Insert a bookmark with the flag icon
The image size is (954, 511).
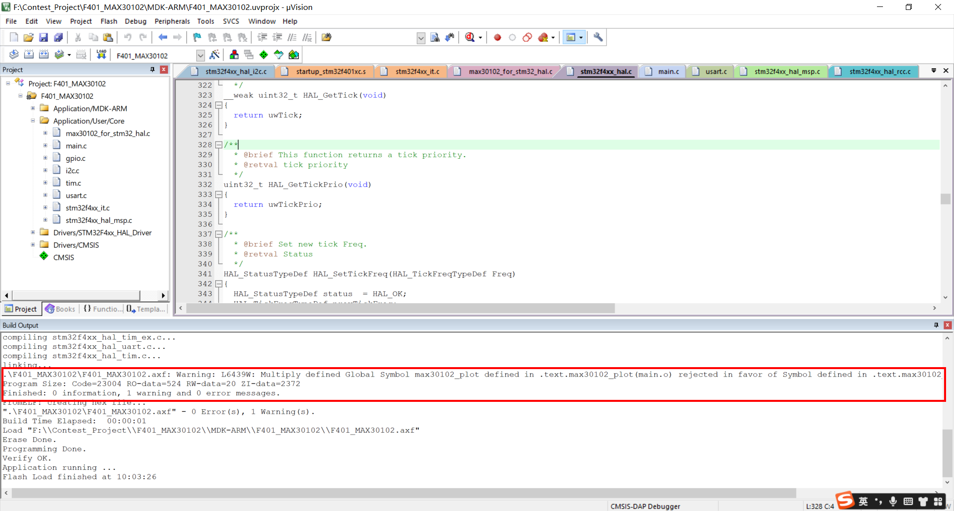[197, 37]
